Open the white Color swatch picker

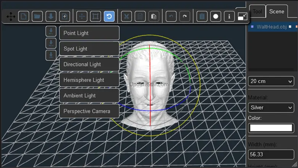270,128
